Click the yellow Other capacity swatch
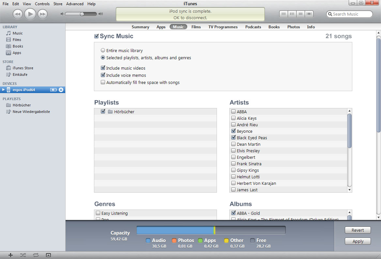The width and height of the screenshot is (381, 259). pyautogui.click(x=226, y=240)
